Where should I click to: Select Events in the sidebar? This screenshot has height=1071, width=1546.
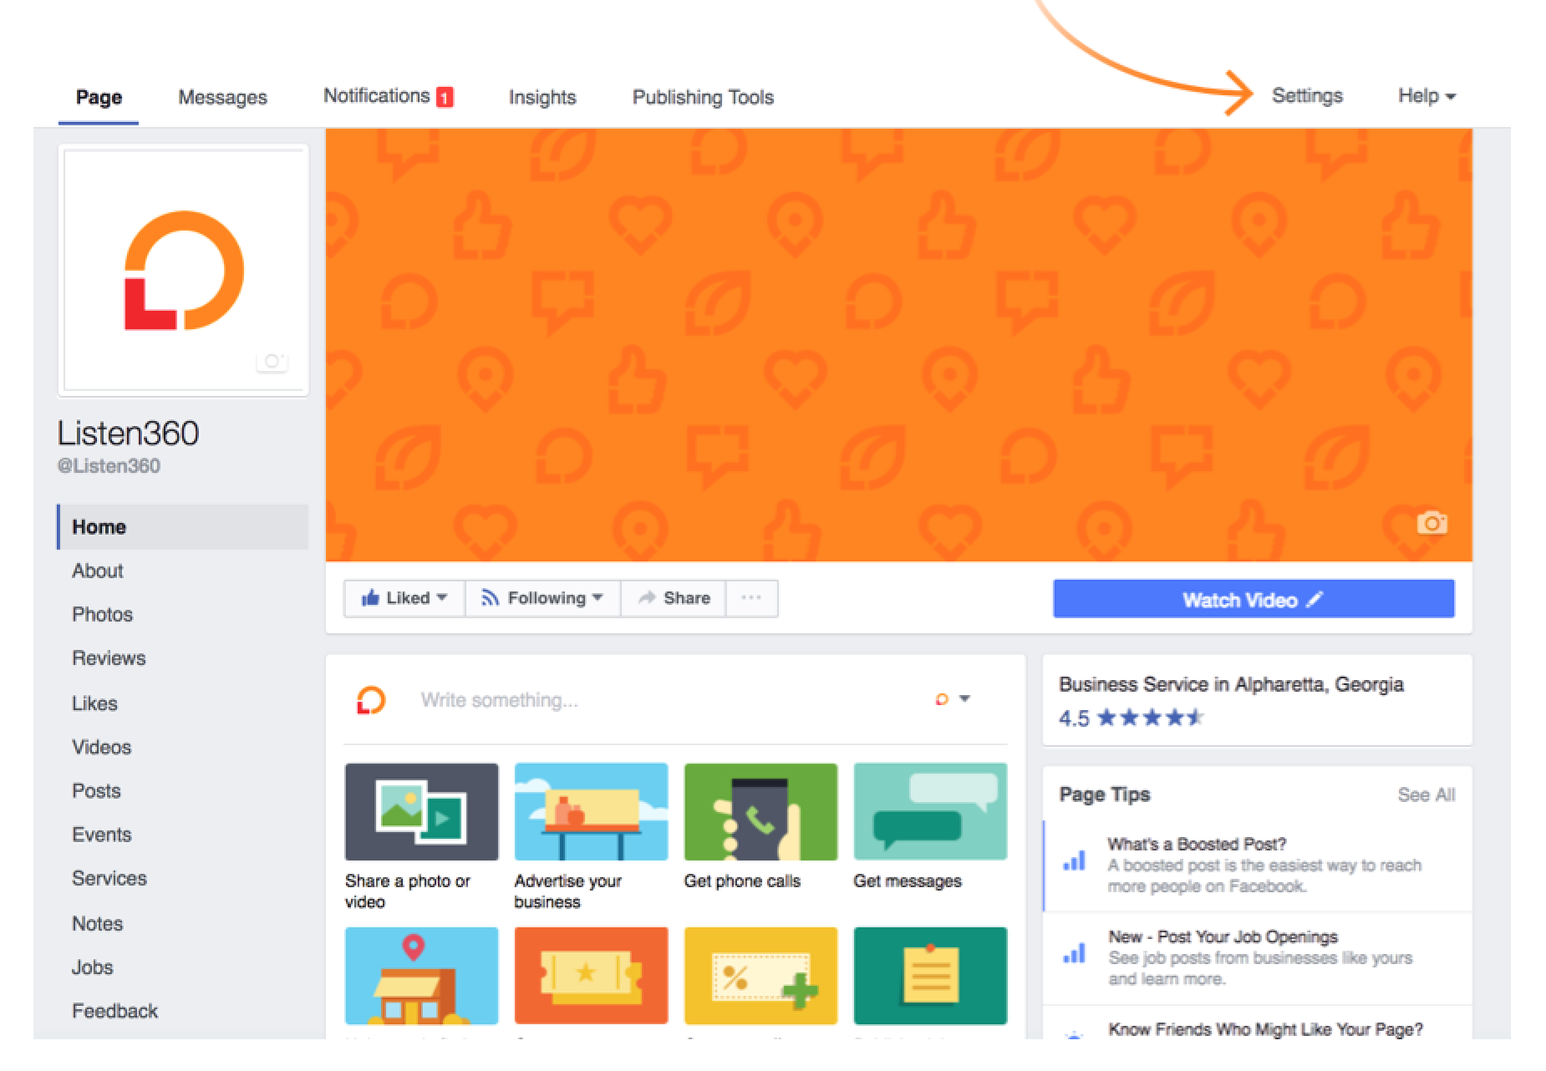101,835
